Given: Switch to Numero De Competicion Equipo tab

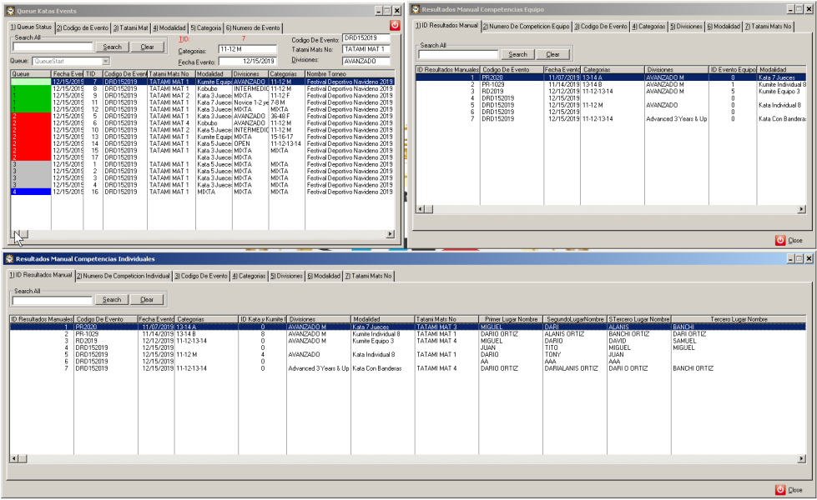Looking at the screenshot, I should pyautogui.click(x=526, y=27).
